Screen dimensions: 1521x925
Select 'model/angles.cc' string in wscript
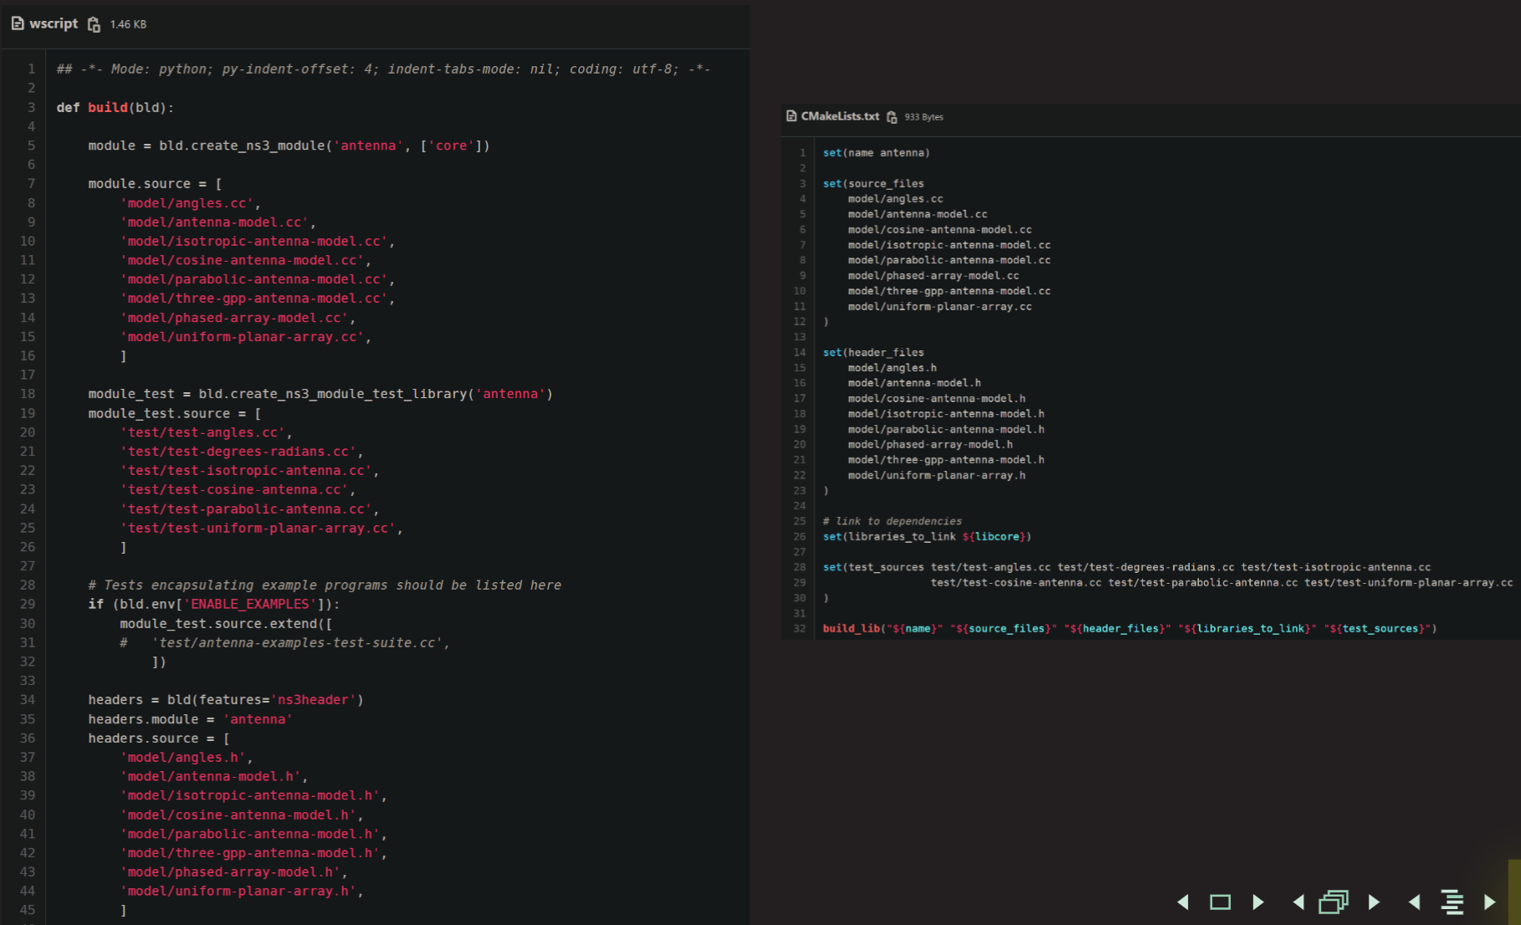pos(187,202)
